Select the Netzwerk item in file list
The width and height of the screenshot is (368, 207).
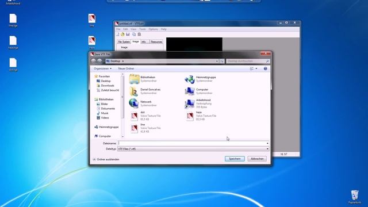tap(143, 103)
